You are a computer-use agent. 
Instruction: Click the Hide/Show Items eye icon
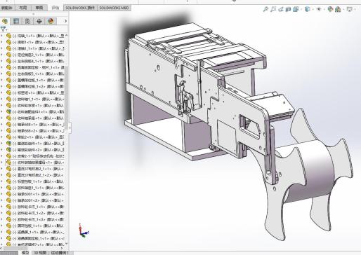click(x=319, y=9)
